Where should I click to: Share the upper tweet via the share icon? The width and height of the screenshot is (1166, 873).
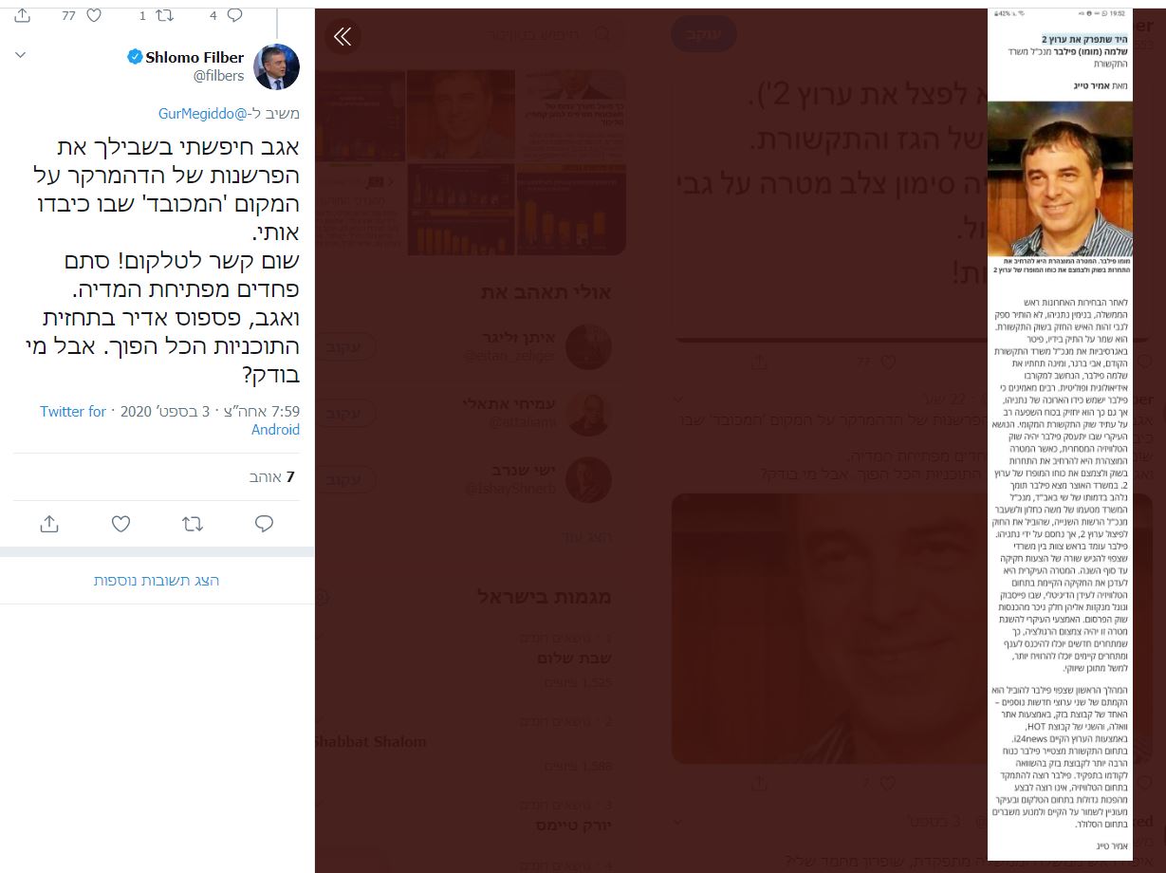coord(23,15)
